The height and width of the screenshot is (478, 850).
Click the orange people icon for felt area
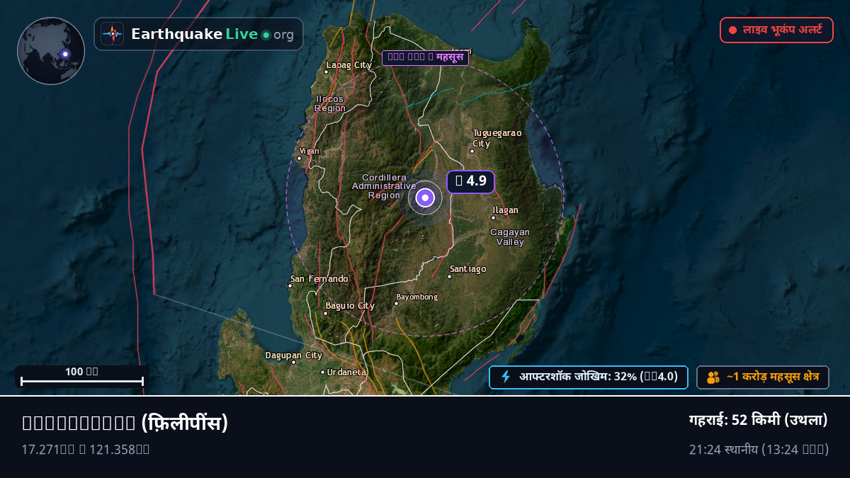pos(713,377)
